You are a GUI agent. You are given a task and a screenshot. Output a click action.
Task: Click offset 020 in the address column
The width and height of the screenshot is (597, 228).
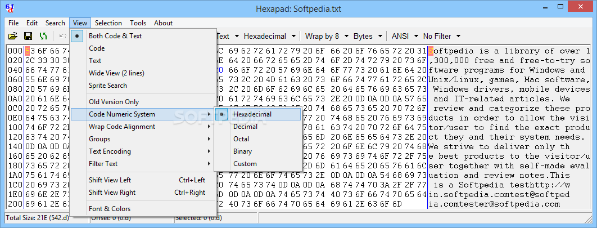click(x=15, y=60)
